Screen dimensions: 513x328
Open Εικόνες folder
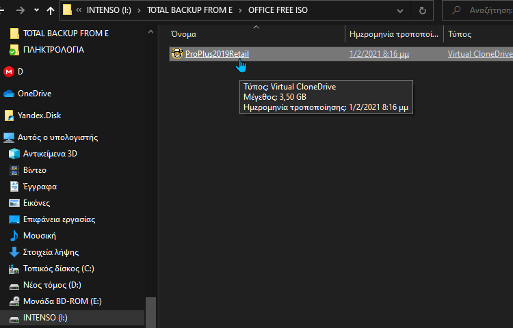(37, 202)
